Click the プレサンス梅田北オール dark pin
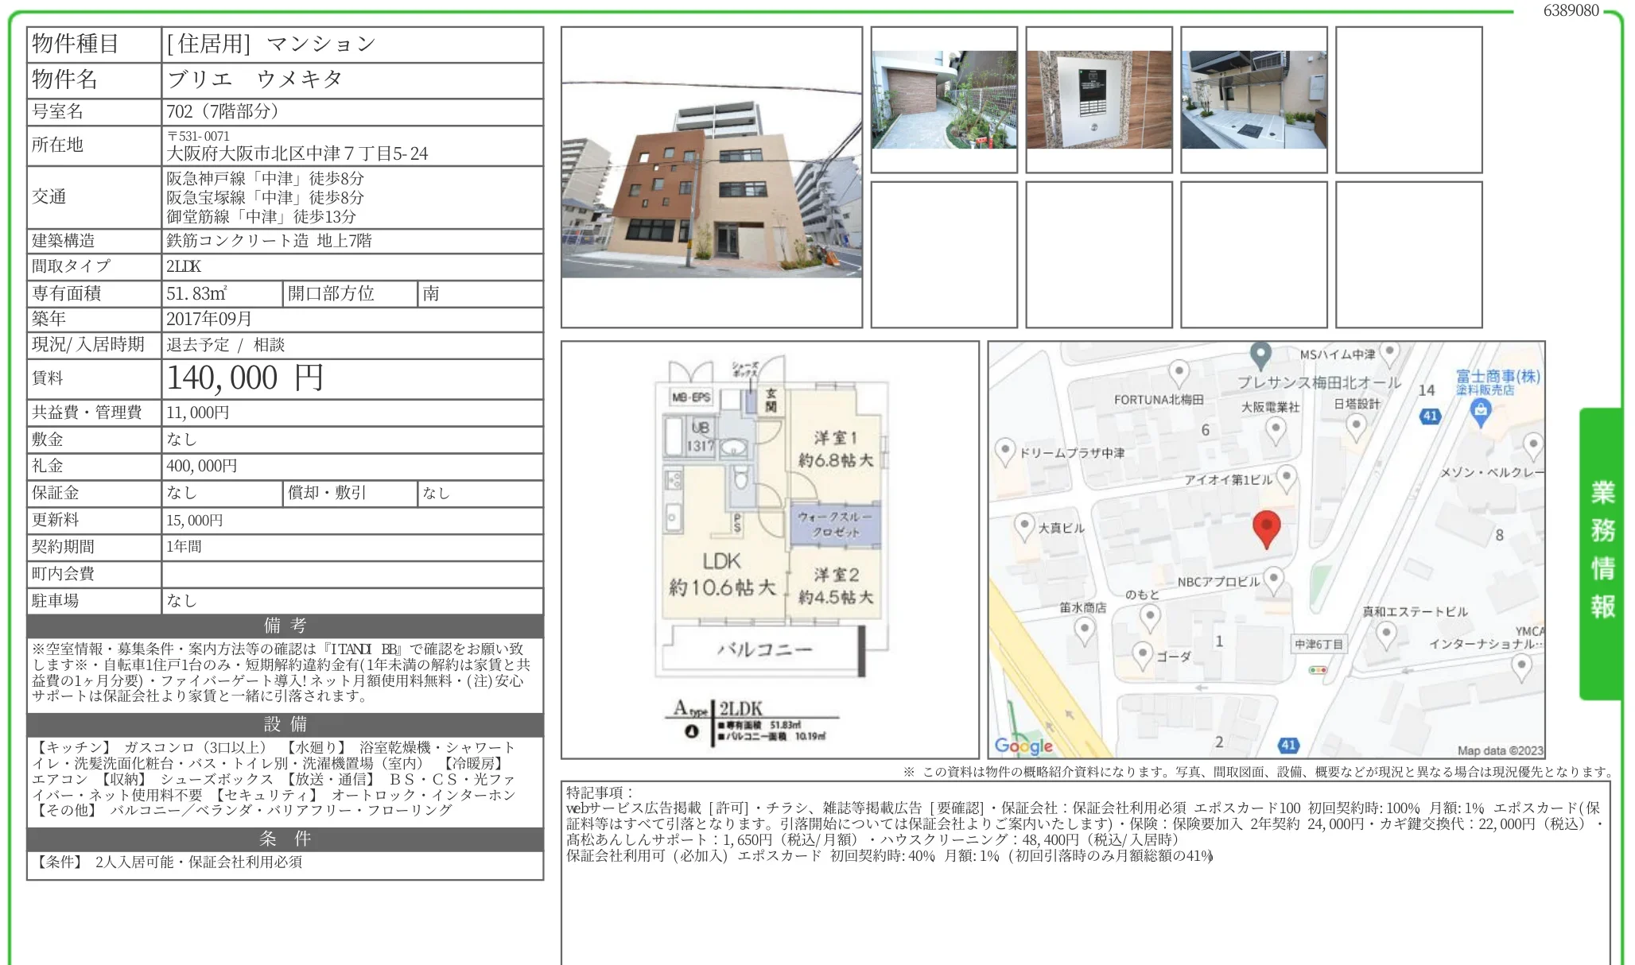The image size is (1635, 965). pos(1260,354)
